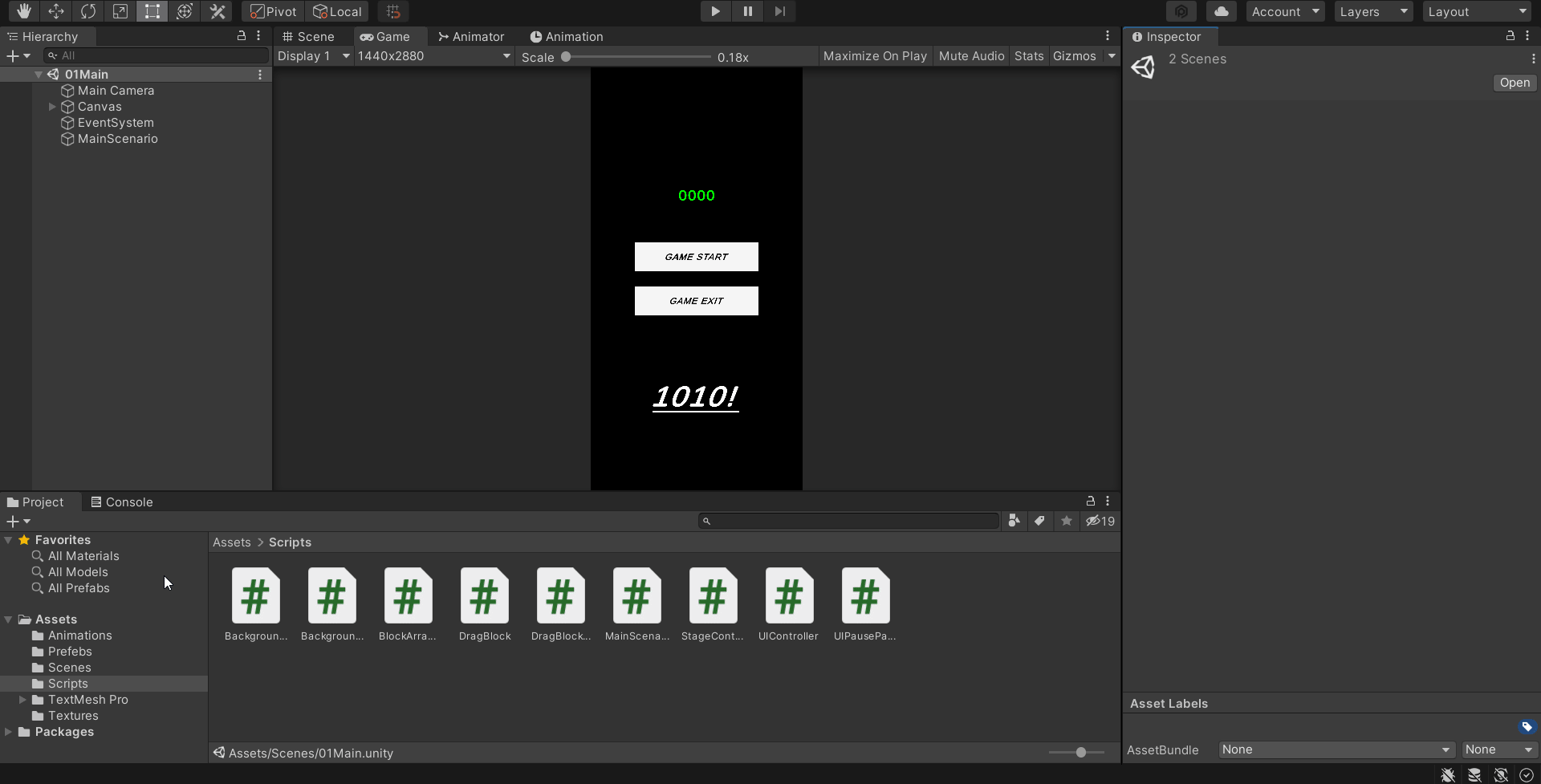Toggle Mute Audio
This screenshot has height=784, width=1541.
click(971, 55)
